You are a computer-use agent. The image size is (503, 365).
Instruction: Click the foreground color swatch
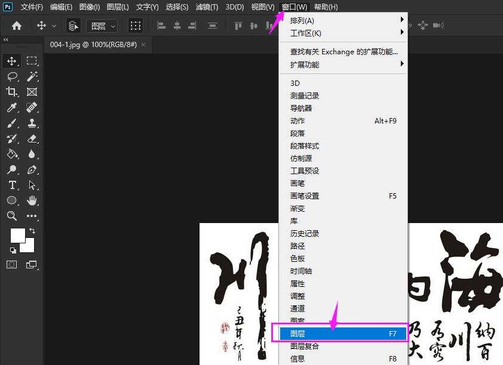pyautogui.click(x=17, y=236)
